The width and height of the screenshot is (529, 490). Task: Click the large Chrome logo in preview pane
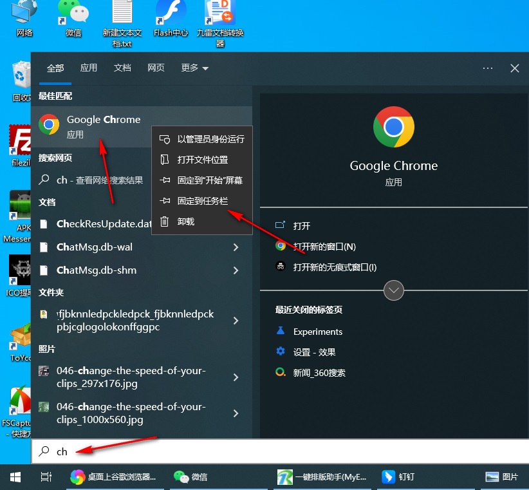(393, 127)
